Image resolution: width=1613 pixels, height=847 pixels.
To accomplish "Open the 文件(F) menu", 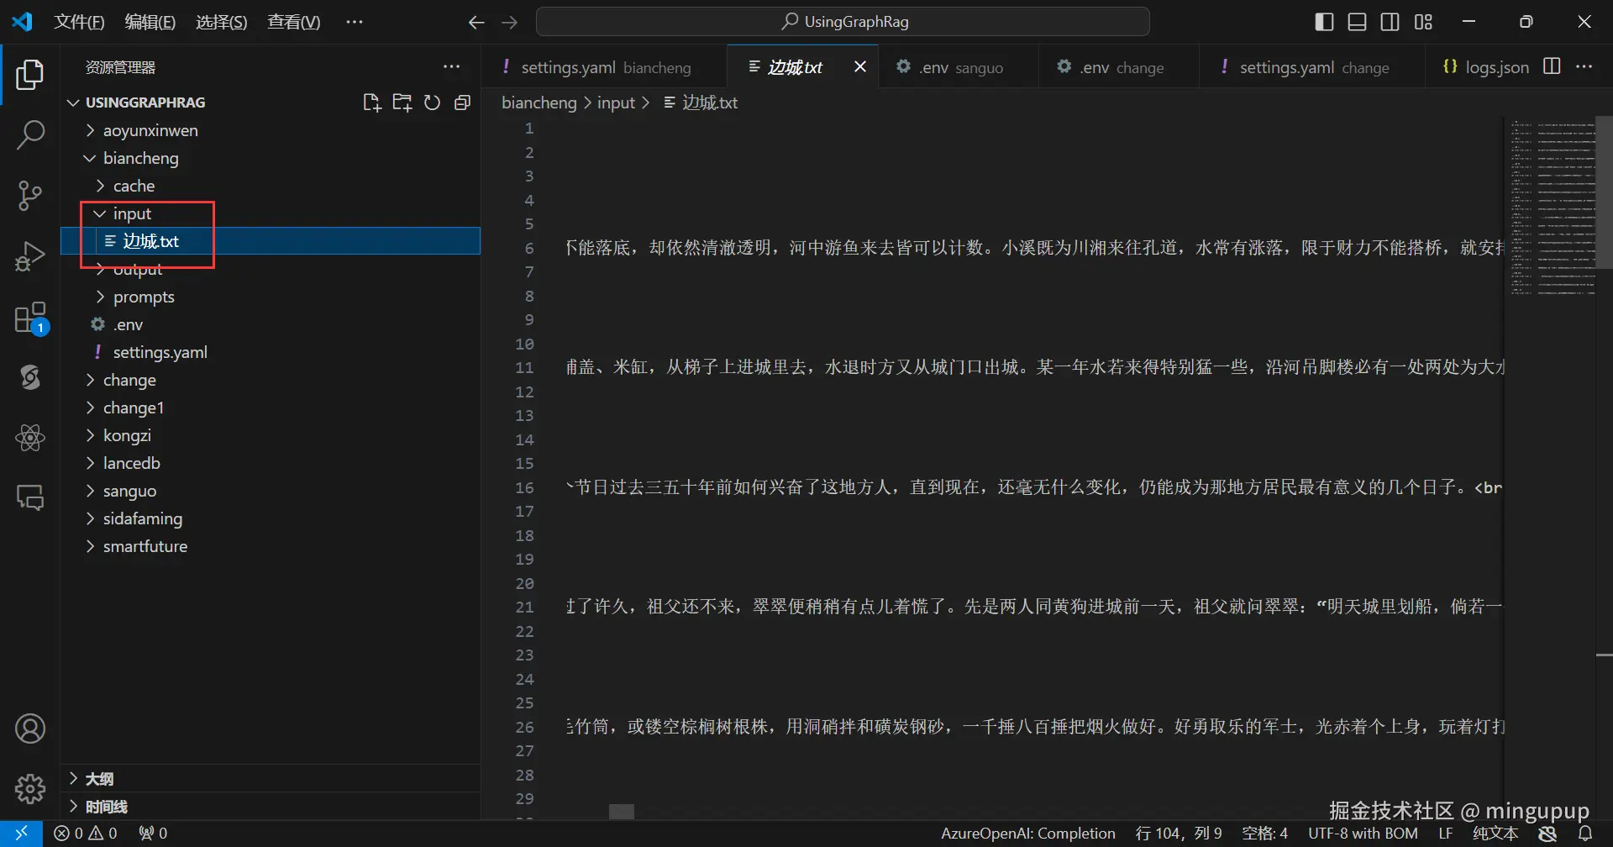I will pyautogui.click(x=79, y=22).
